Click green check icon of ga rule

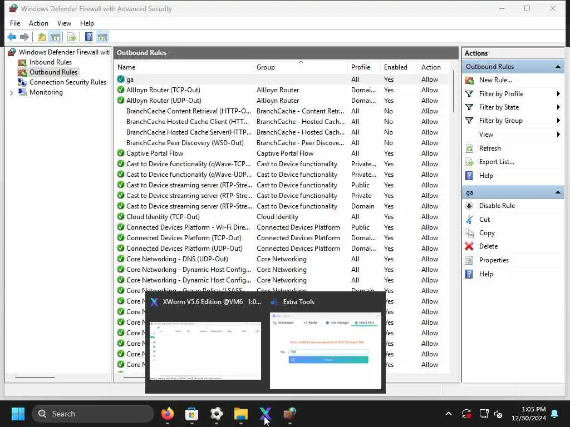point(121,79)
